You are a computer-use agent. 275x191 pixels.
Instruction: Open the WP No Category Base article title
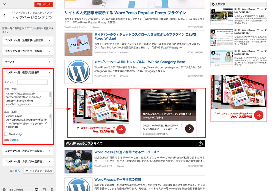point(140,62)
